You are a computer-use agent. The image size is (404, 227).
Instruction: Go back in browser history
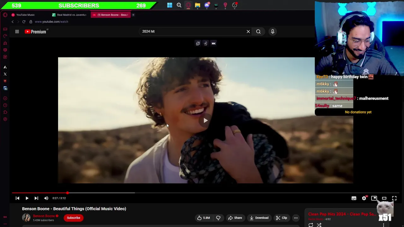pos(13,22)
